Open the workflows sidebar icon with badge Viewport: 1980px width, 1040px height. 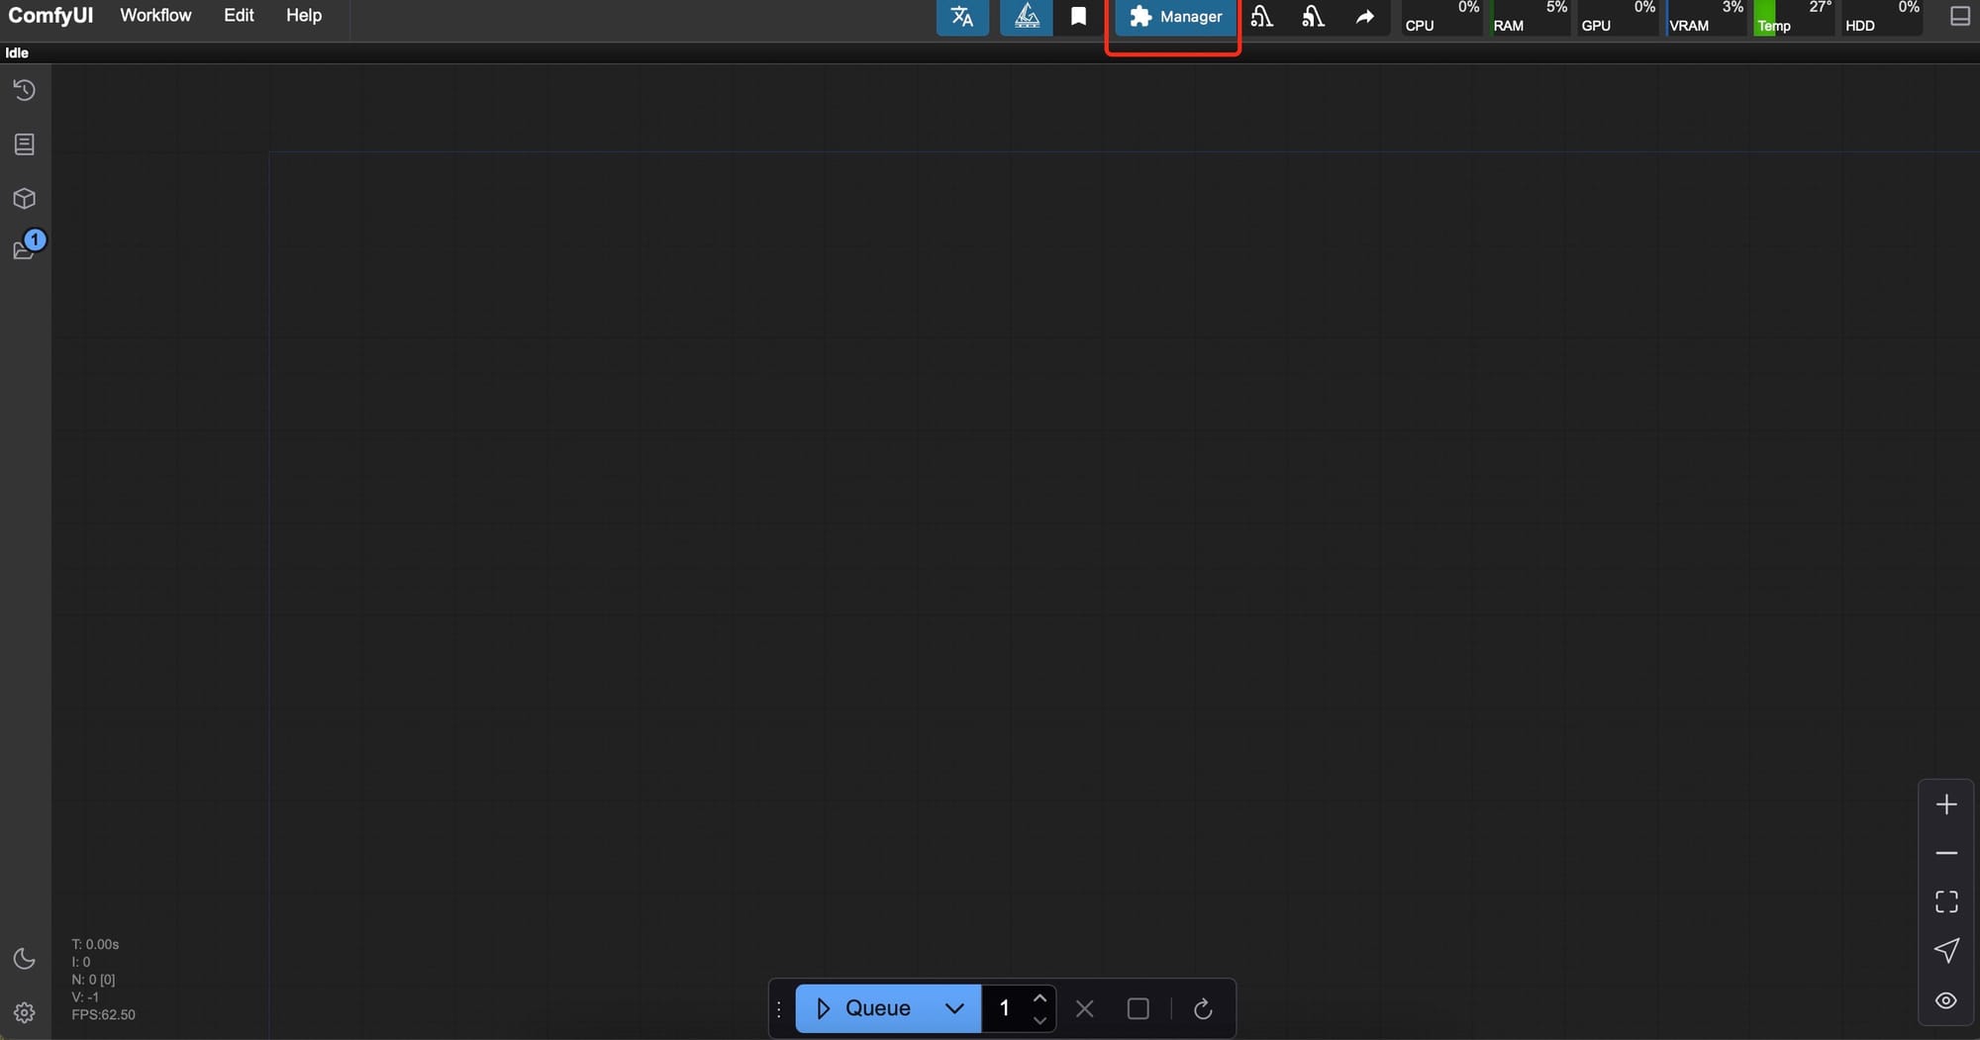[25, 251]
